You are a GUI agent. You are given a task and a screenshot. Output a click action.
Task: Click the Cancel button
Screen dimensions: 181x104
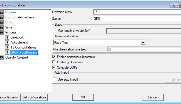pos(153,97)
